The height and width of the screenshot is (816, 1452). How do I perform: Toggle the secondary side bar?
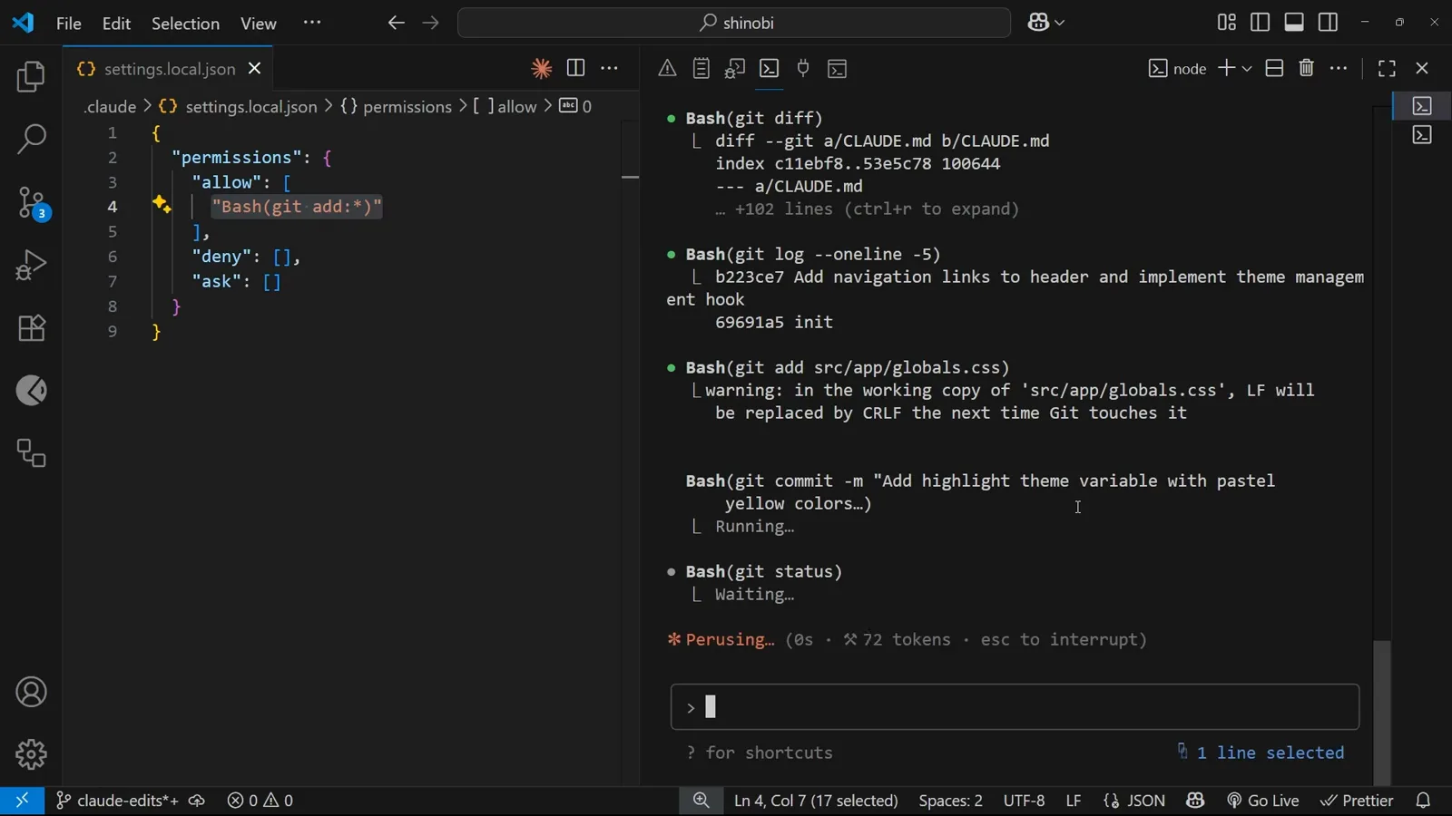1328,23
